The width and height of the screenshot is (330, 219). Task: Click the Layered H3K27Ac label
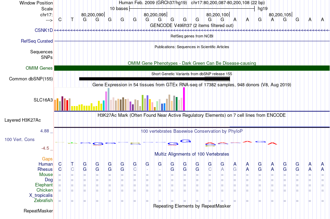click(x=23, y=120)
